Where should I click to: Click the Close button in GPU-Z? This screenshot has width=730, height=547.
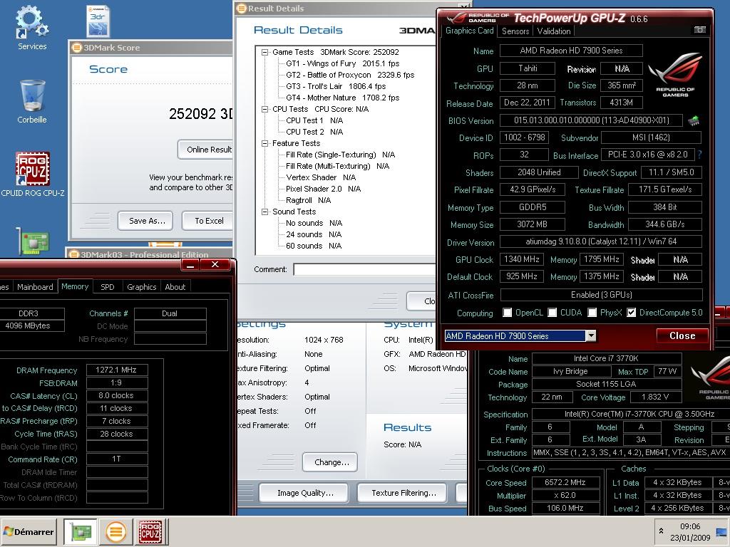tap(682, 335)
